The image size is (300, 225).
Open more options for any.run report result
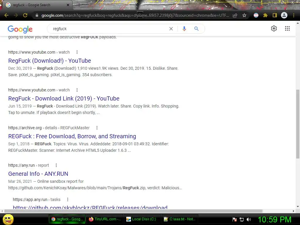(56, 165)
